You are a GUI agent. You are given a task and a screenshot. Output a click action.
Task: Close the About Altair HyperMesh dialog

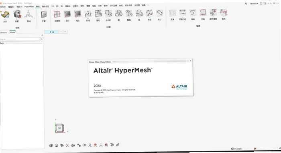pyautogui.click(x=191, y=61)
